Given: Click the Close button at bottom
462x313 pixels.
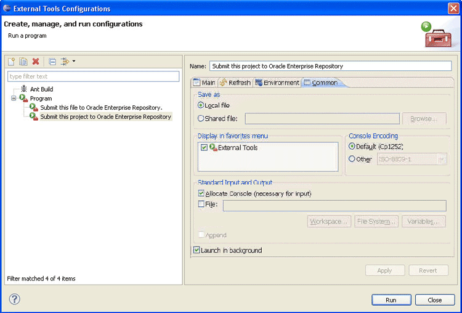Looking at the screenshot, I should coord(435,300).
